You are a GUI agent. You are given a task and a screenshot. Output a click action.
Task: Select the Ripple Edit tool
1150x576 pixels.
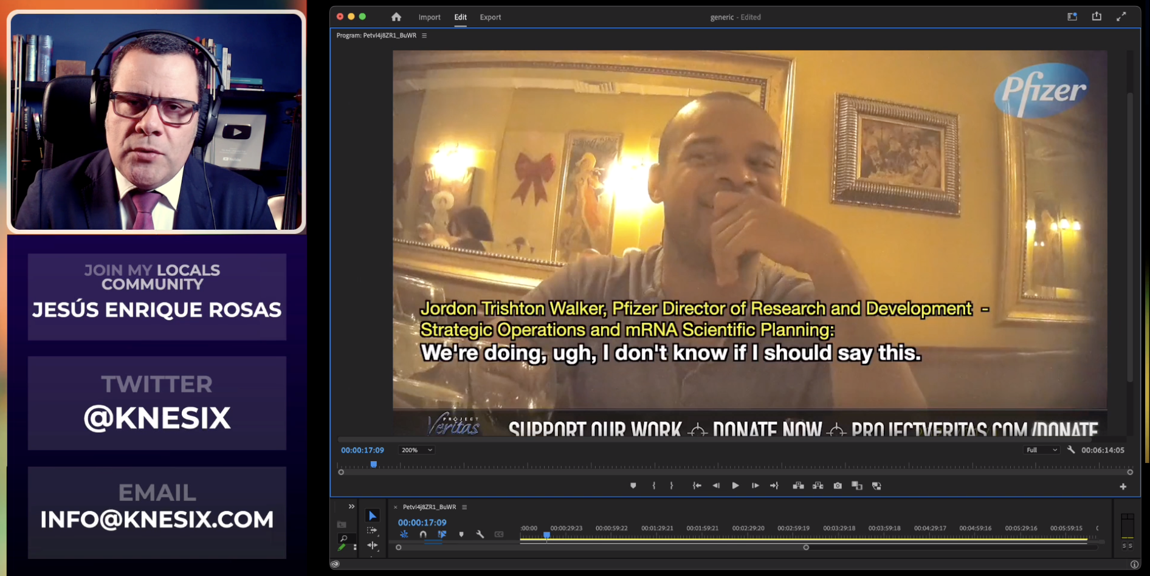click(x=373, y=545)
